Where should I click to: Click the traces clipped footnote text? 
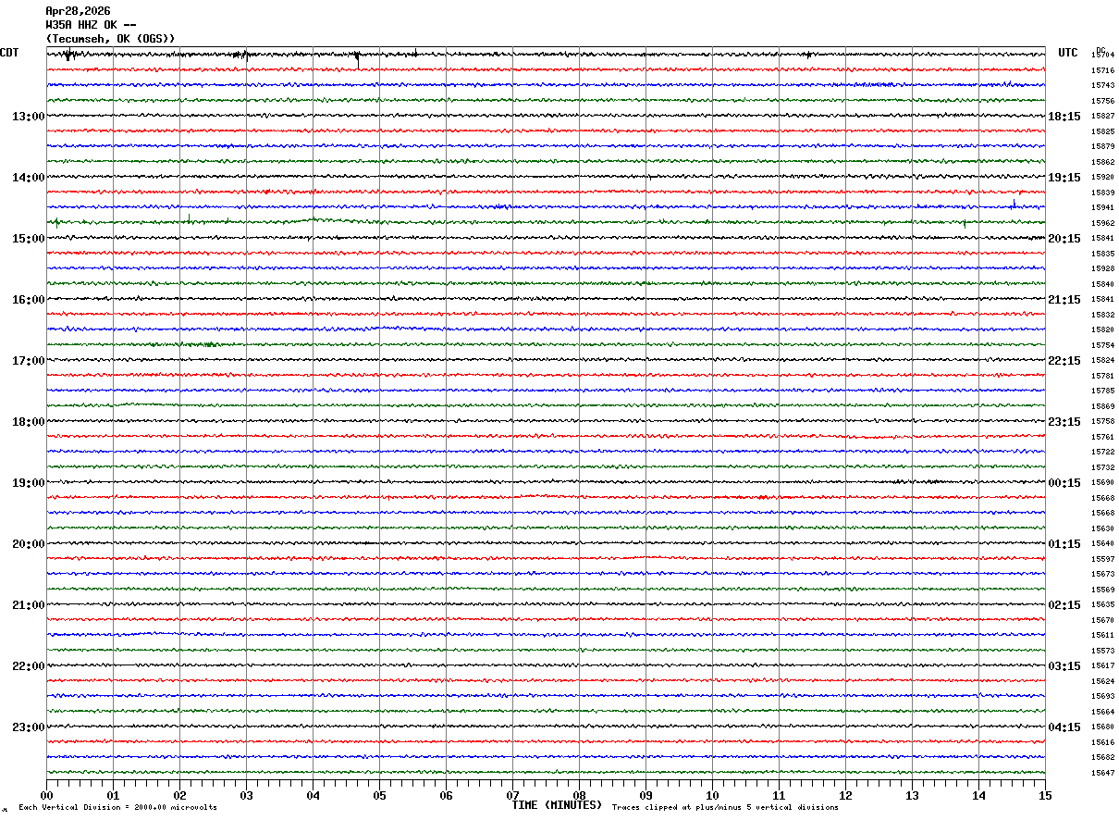point(725,808)
